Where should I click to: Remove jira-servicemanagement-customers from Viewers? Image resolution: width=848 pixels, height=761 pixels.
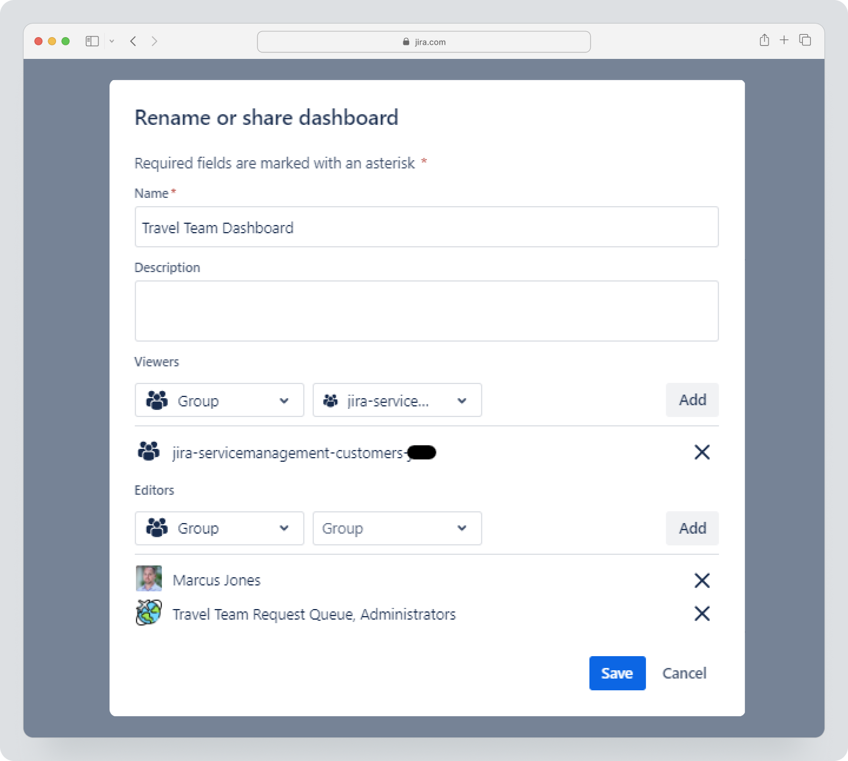(x=702, y=452)
